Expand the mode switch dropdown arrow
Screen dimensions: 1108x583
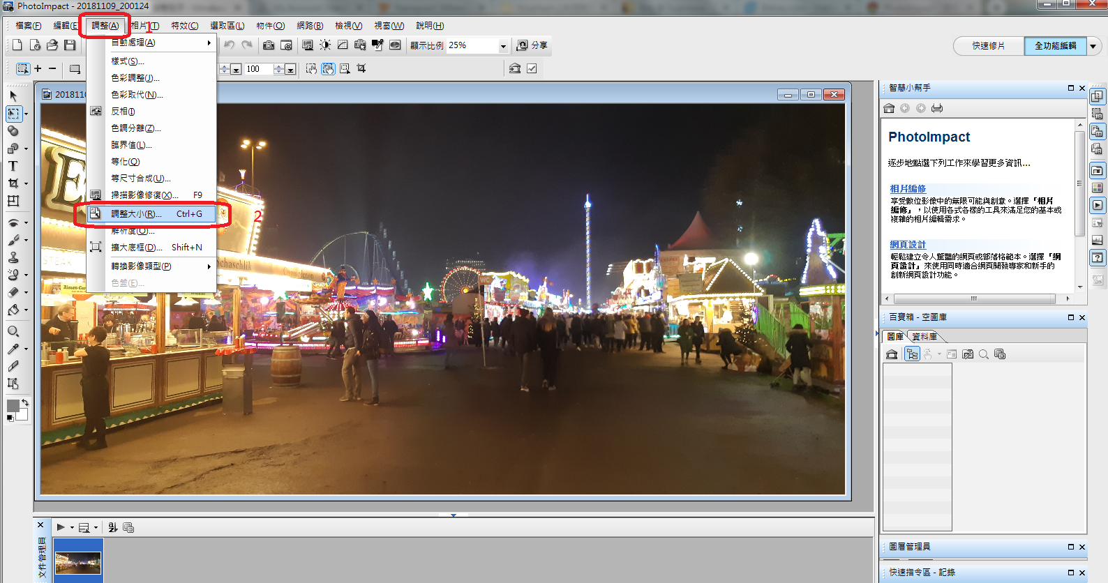[1093, 46]
